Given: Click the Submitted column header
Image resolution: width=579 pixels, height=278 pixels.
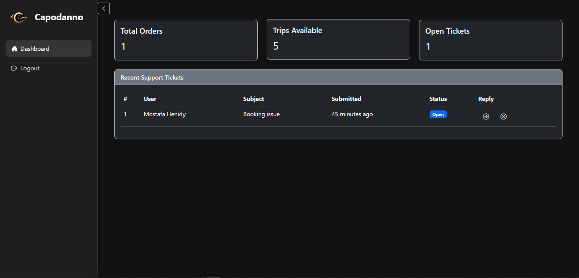Looking at the screenshot, I should tap(346, 99).
